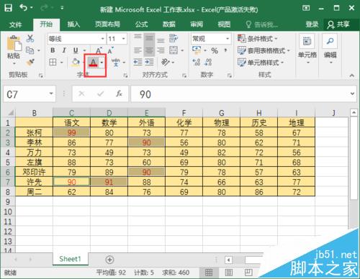Add a new sheet with plus icon

pyautogui.click(x=109, y=260)
